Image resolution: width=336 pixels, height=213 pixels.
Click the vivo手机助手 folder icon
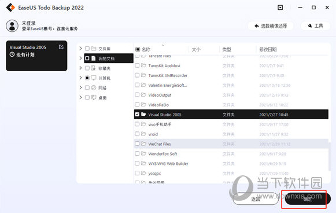143,124
